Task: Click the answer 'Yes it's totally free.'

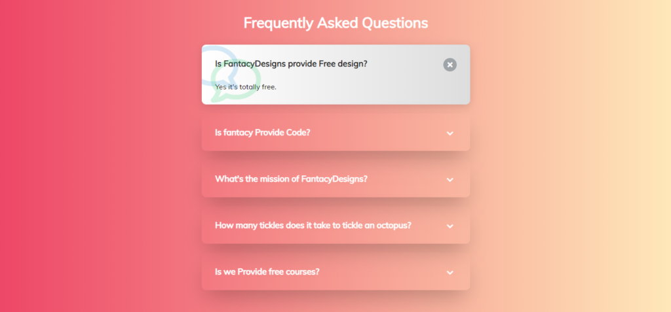Action: coord(246,87)
